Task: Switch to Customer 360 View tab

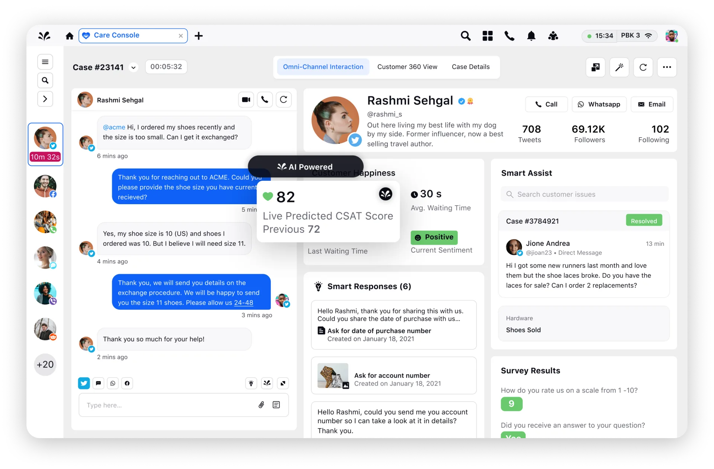Action: click(x=408, y=67)
